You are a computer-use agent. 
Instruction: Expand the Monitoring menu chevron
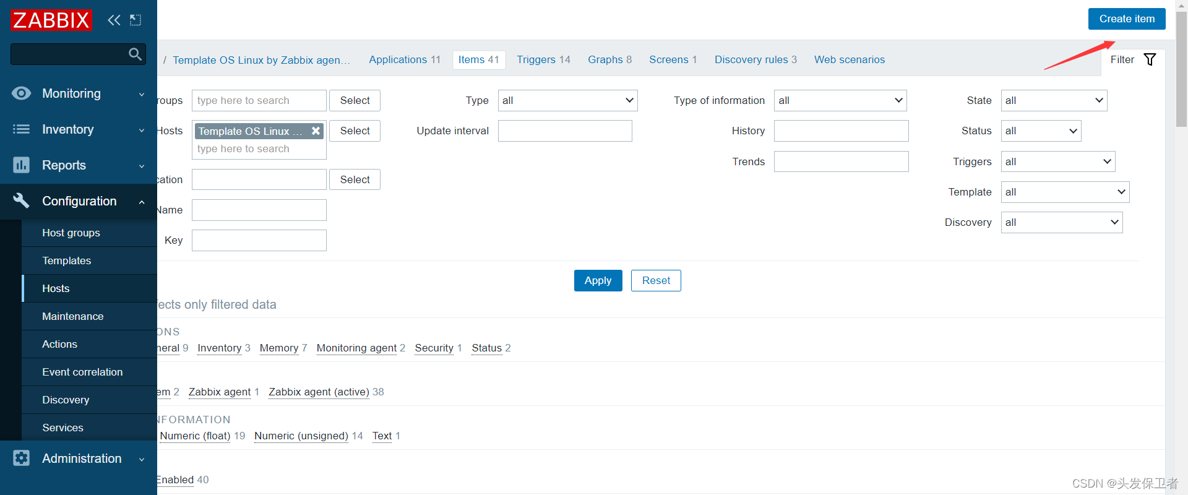pyautogui.click(x=142, y=95)
